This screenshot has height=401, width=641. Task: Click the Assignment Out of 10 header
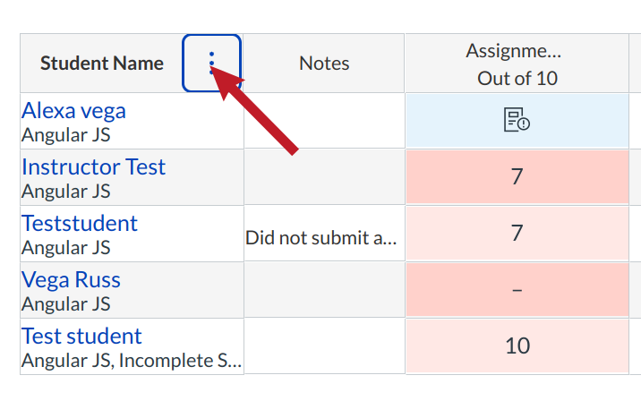pyautogui.click(x=517, y=64)
